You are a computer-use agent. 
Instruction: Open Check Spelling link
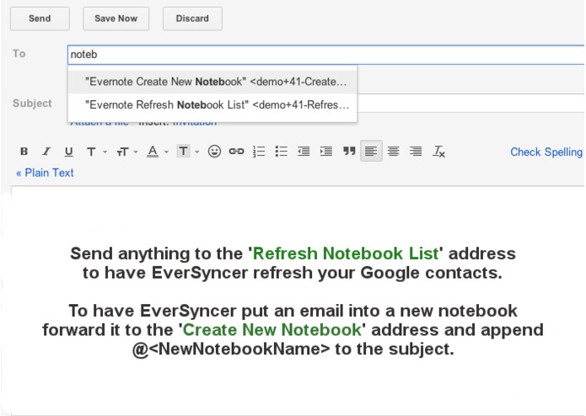click(546, 152)
